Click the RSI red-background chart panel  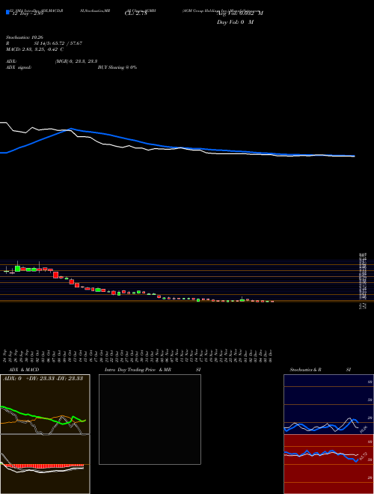click(328, 464)
